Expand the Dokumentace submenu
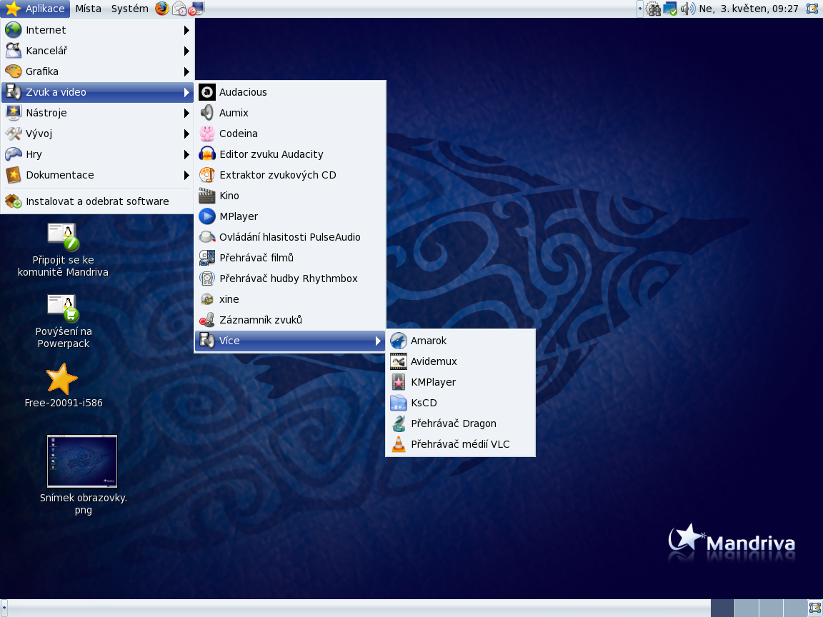823x617 pixels. [x=97, y=175]
